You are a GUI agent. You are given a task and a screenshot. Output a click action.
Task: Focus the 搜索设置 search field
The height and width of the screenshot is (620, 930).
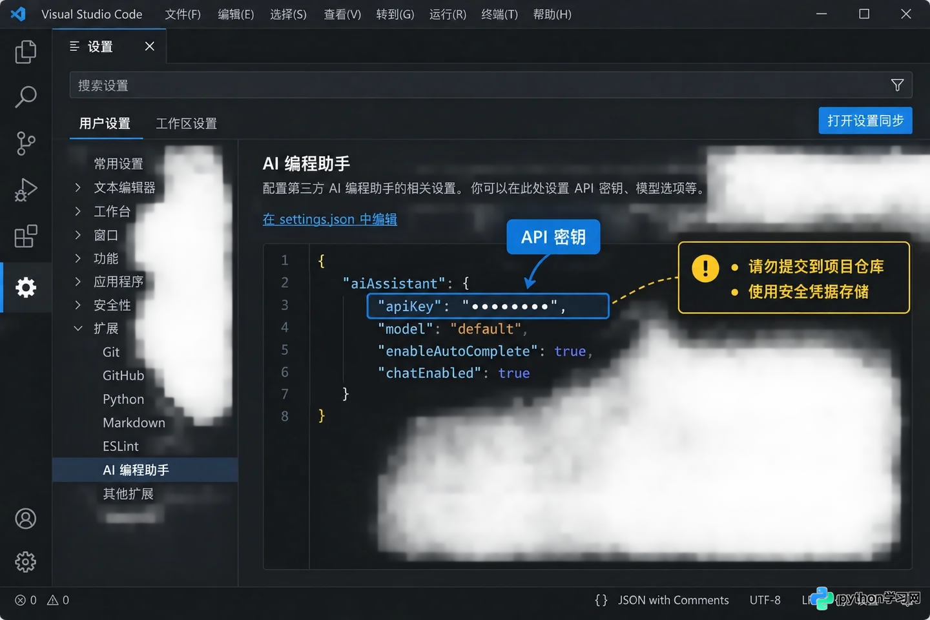491,85
